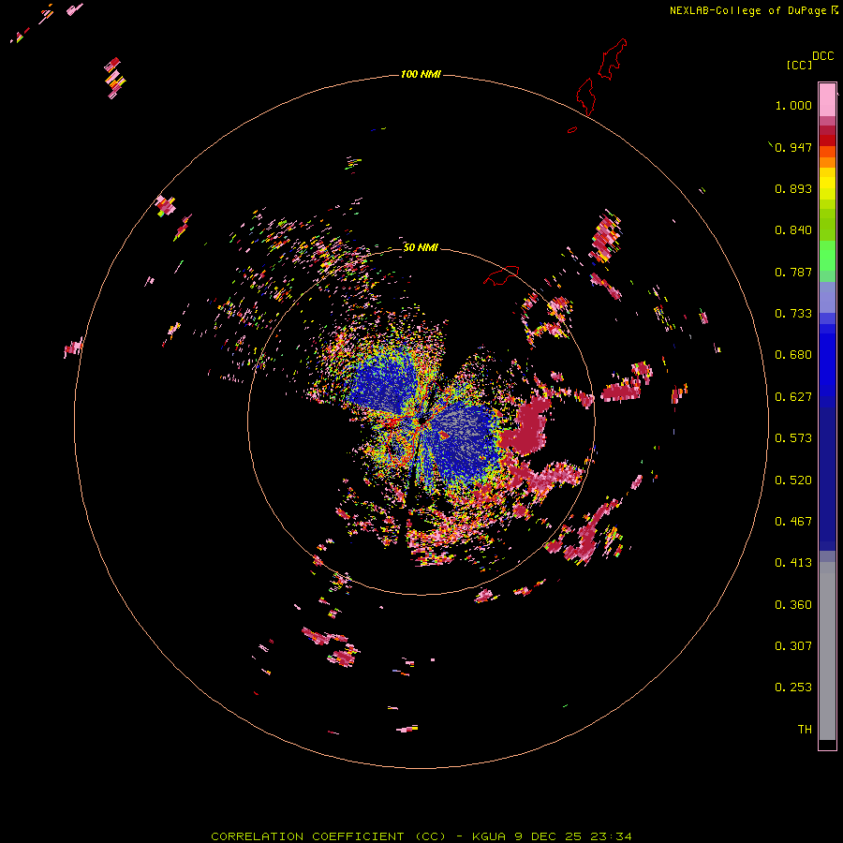
Task: Click the 0.840 legend value
Action: [793, 230]
